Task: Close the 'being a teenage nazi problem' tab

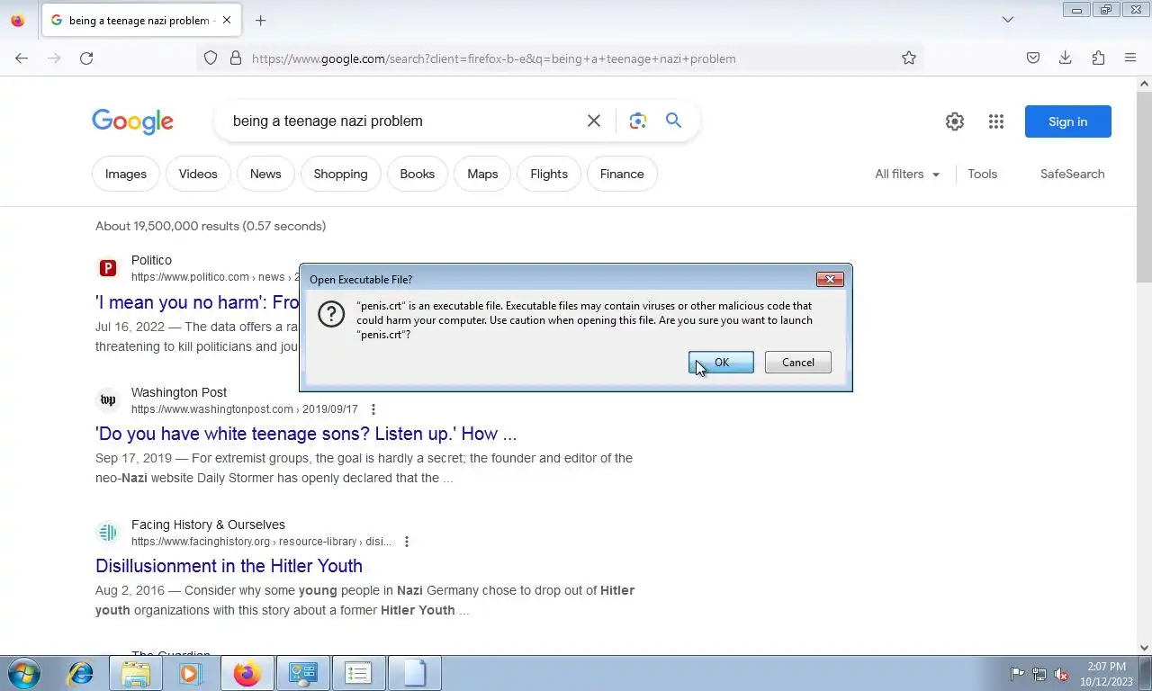Action: click(226, 20)
